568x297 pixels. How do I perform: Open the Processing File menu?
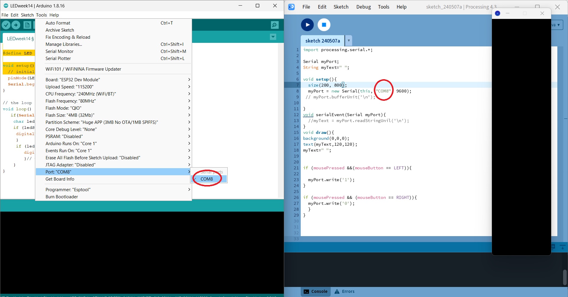306,7
